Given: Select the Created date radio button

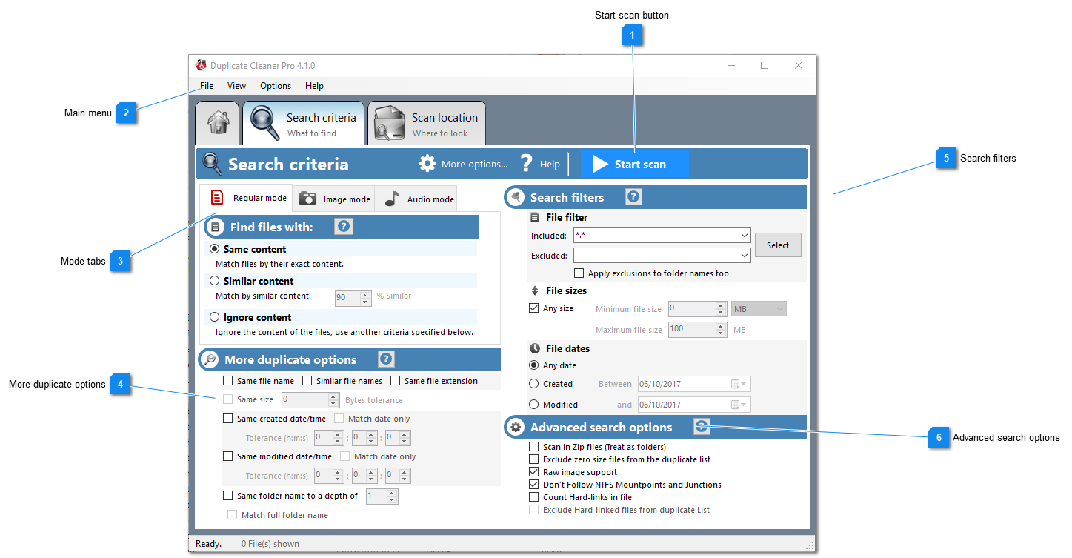Looking at the screenshot, I should point(533,384).
